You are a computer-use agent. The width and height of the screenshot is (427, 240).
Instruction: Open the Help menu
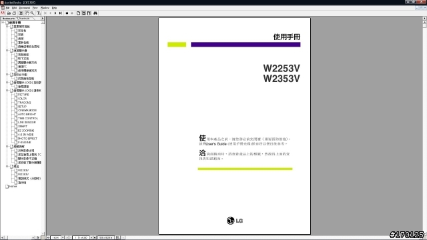click(54, 8)
